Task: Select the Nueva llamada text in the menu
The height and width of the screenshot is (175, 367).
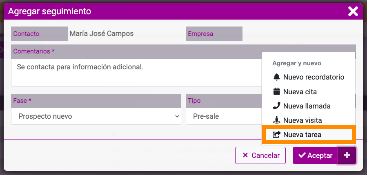Action: [307, 106]
